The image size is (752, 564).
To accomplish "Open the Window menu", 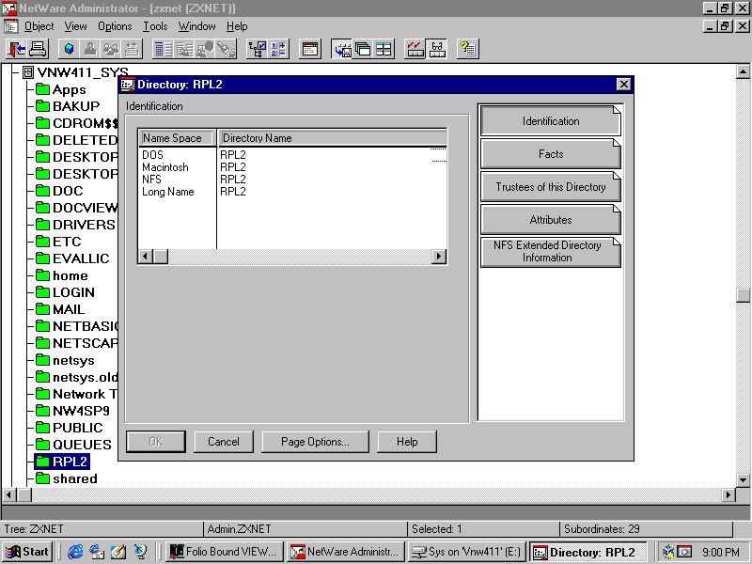I will [196, 26].
